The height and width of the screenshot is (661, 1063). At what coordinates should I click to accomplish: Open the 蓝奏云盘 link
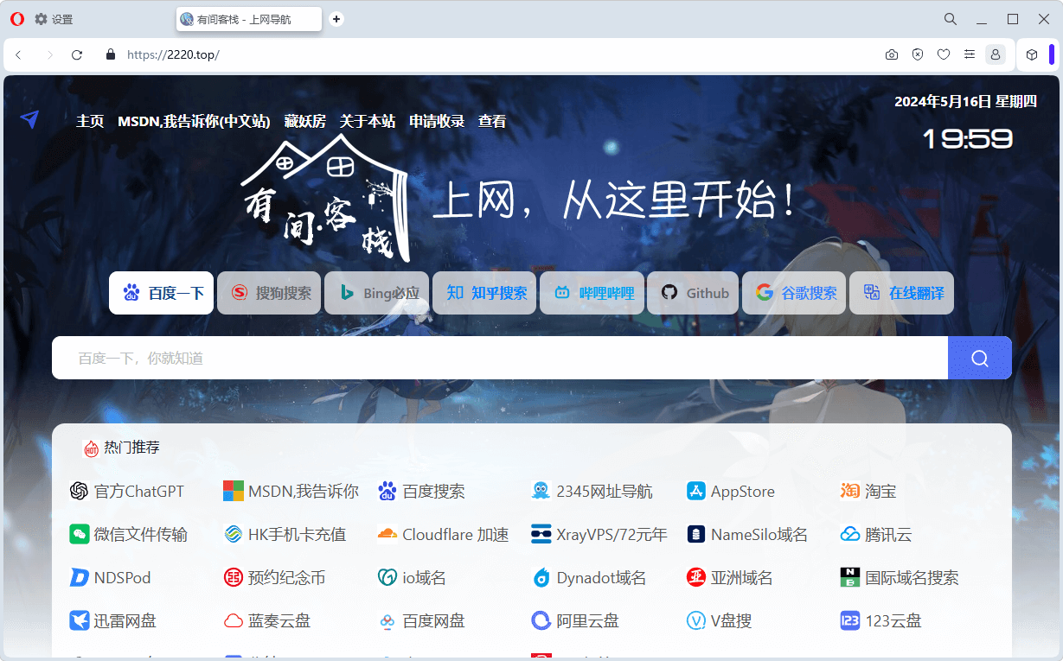tap(267, 620)
